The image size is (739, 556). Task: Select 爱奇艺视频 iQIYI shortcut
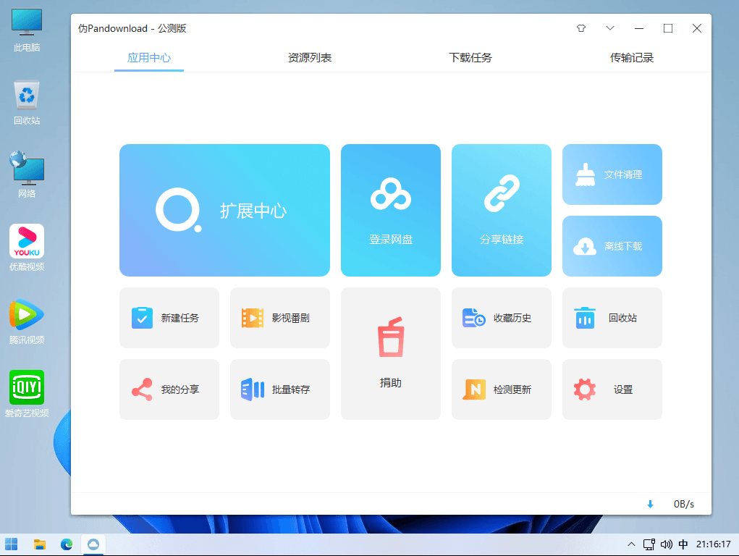[27, 395]
